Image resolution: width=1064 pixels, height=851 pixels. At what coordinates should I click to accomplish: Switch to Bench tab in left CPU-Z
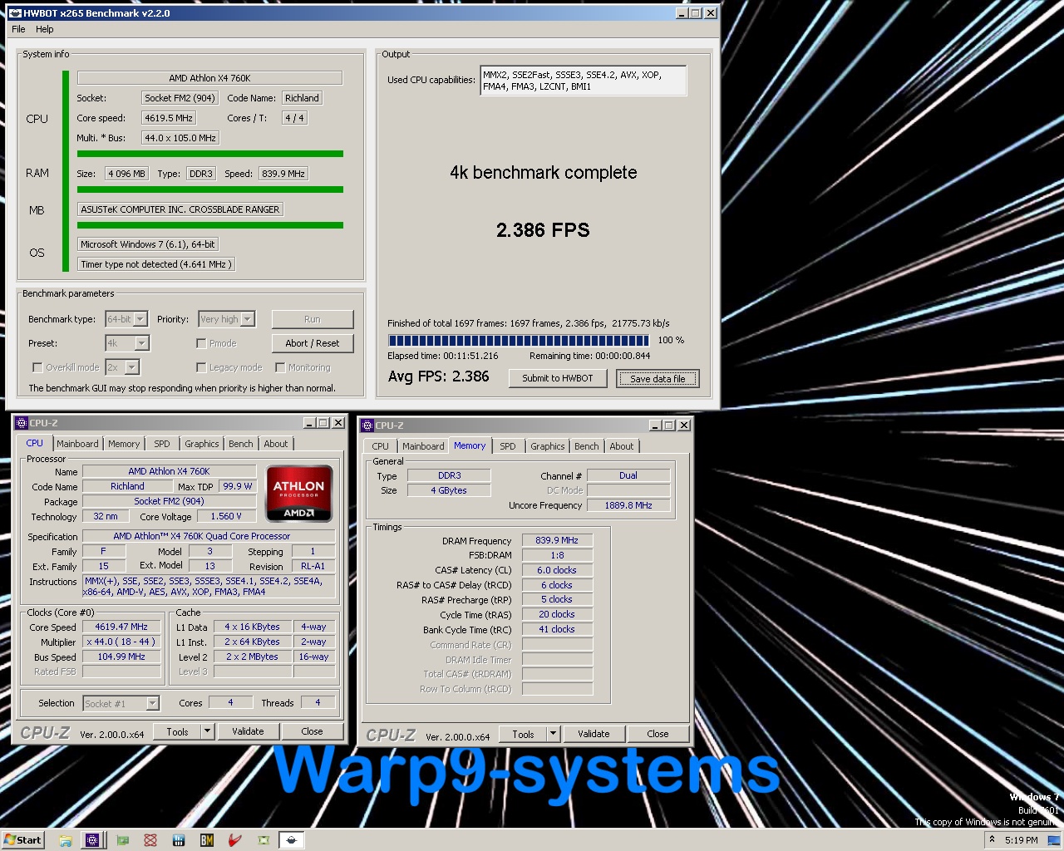(x=241, y=444)
